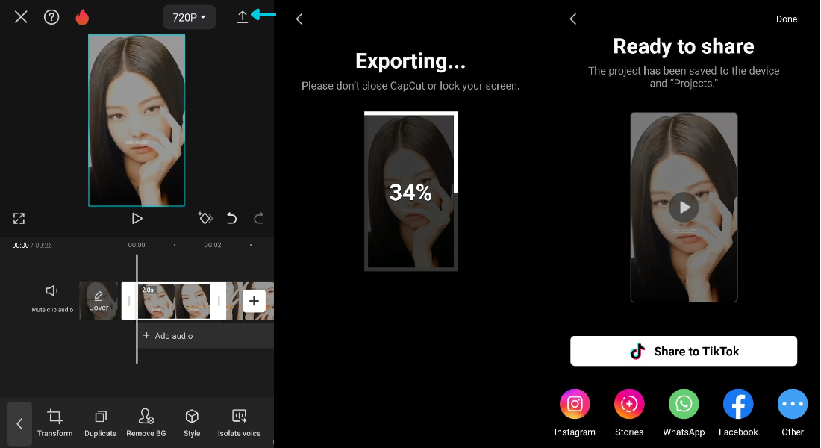Open the Style tool
821x448 pixels.
[192, 423]
